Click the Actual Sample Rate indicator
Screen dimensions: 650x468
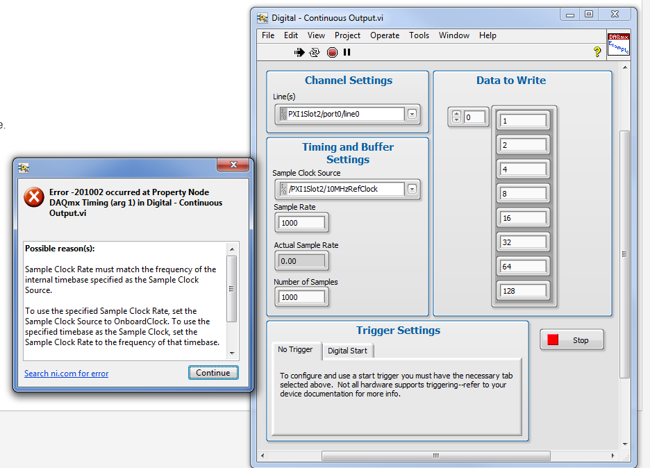pyautogui.click(x=301, y=261)
